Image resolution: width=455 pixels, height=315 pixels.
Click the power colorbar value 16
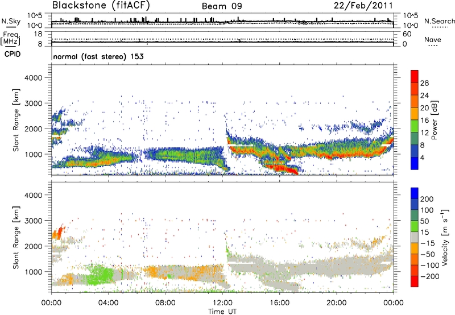424,121
